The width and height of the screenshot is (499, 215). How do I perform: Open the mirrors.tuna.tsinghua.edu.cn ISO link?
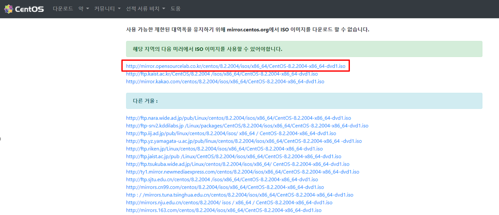pos(240,195)
